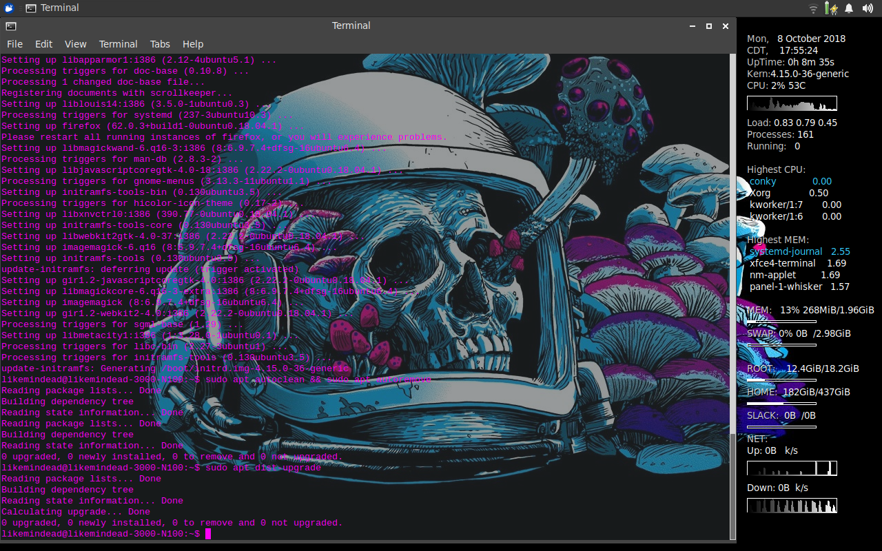Click the 'SWAP: 0% 0B /2.98GiB' entry
The height and width of the screenshot is (551, 882).
(x=799, y=333)
